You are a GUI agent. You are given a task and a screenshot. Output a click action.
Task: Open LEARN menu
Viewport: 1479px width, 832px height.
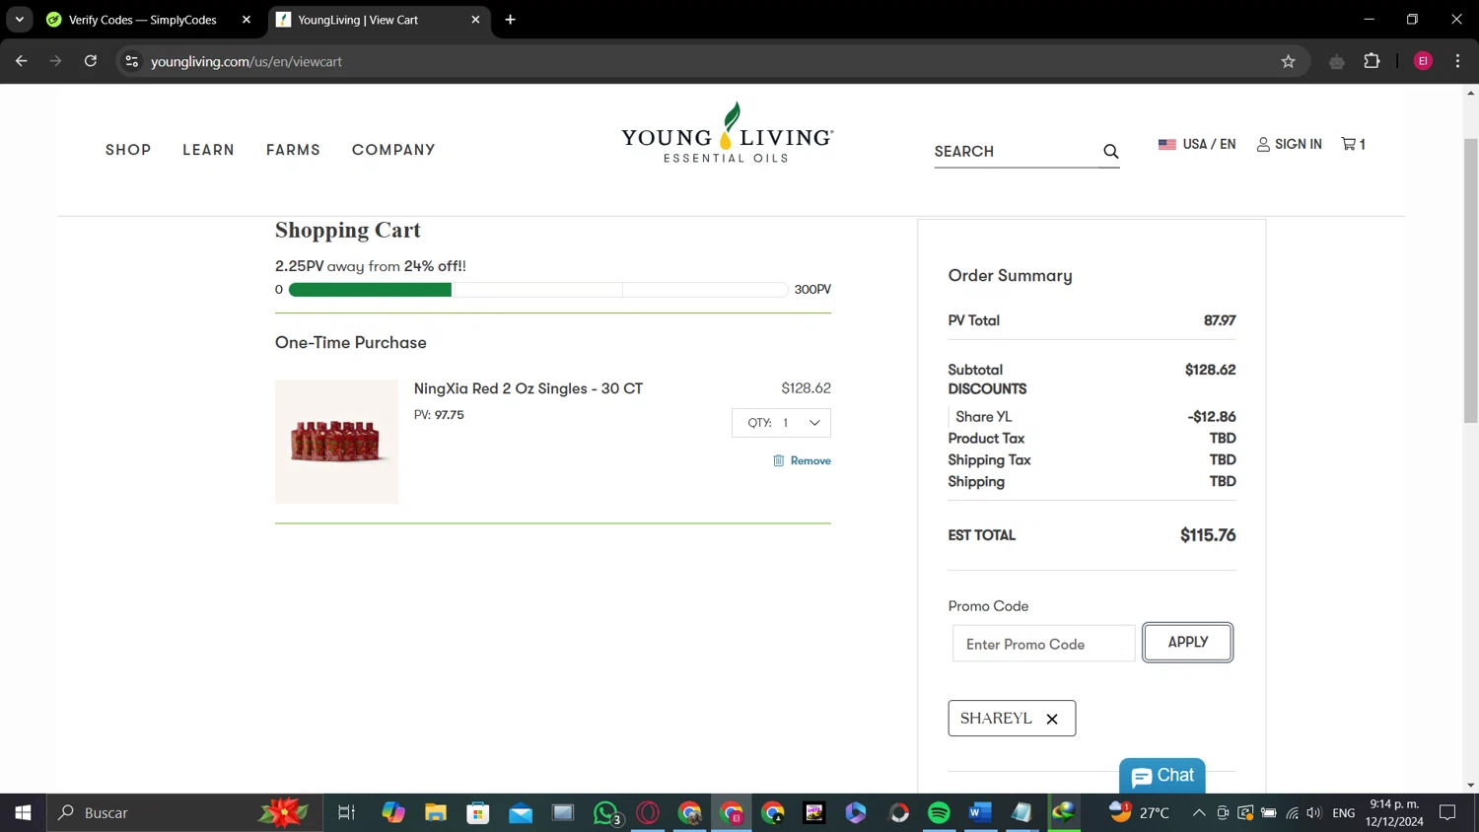tap(208, 150)
